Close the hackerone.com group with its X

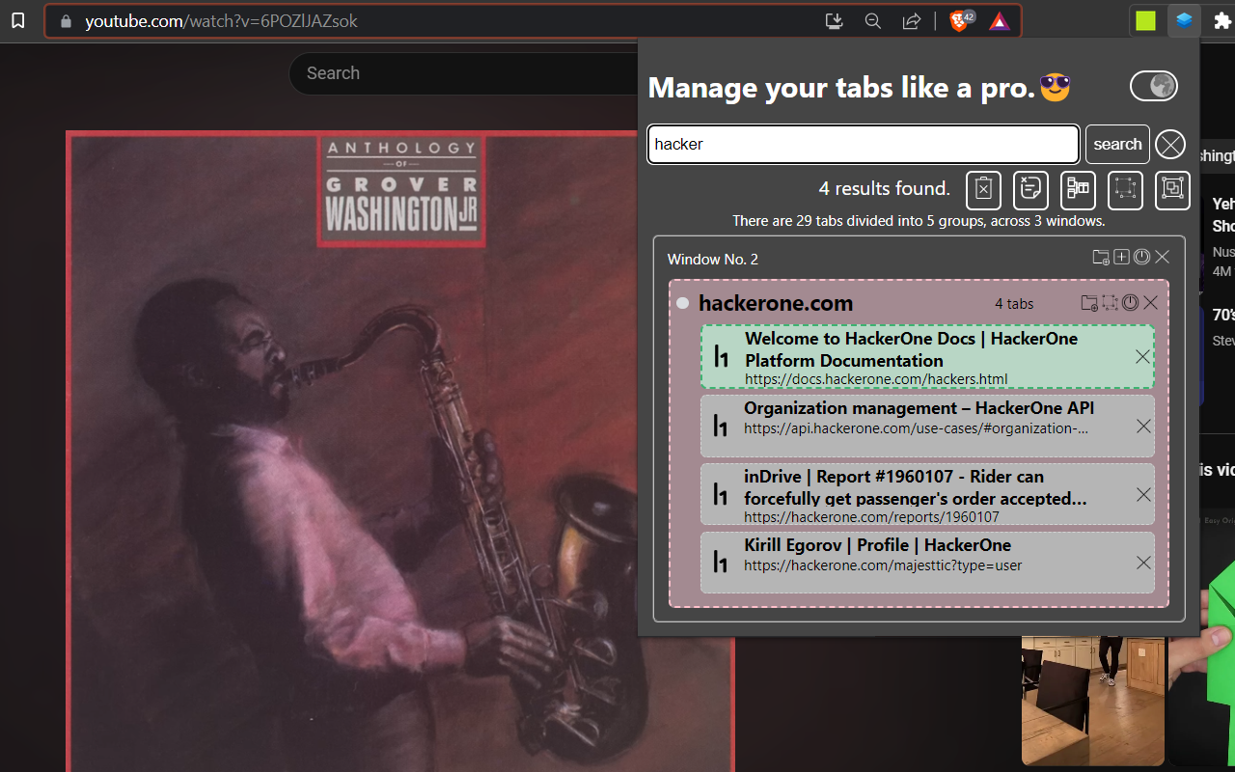1150,303
